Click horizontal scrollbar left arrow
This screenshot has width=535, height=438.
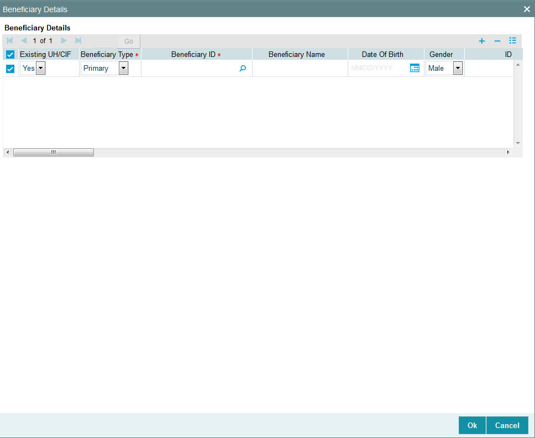click(8, 152)
